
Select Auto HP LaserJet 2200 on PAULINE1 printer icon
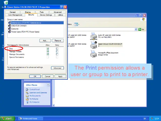click(x=94, y=36)
